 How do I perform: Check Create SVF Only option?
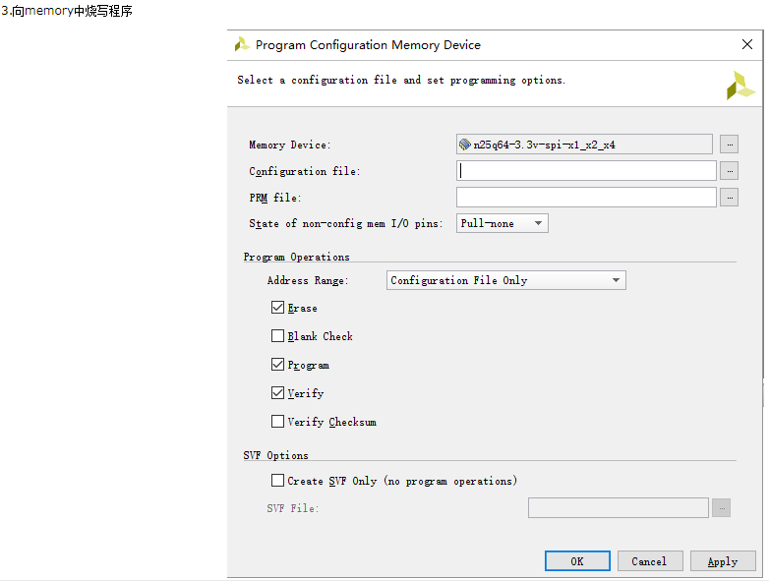pos(277,481)
